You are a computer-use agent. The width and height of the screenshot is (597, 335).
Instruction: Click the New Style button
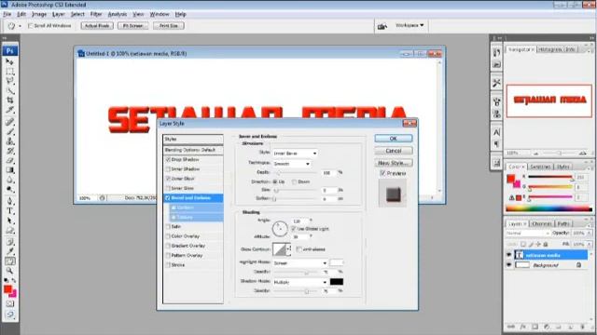[394, 163]
